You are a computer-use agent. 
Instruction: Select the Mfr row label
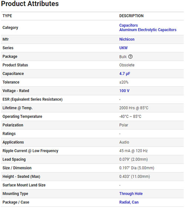pyautogui.click(x=6, y=39)
